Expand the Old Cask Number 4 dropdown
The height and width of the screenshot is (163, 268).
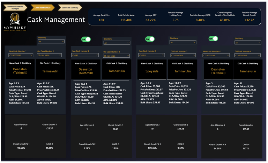tap(248, 55)
